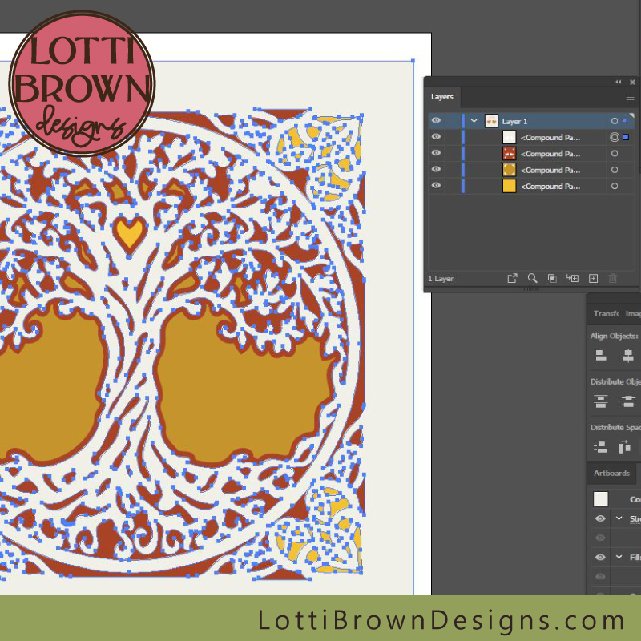Click the Delete Selection trash icon
The image size is (641, 641).
(612, 278)
